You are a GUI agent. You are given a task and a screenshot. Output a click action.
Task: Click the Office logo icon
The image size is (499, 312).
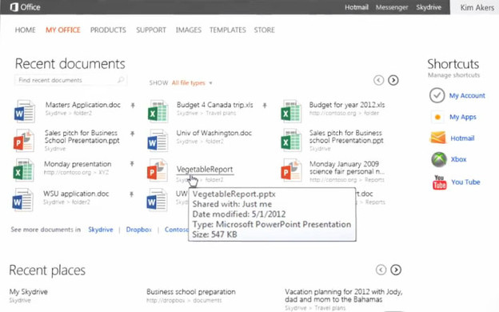[x=14, y=7]
